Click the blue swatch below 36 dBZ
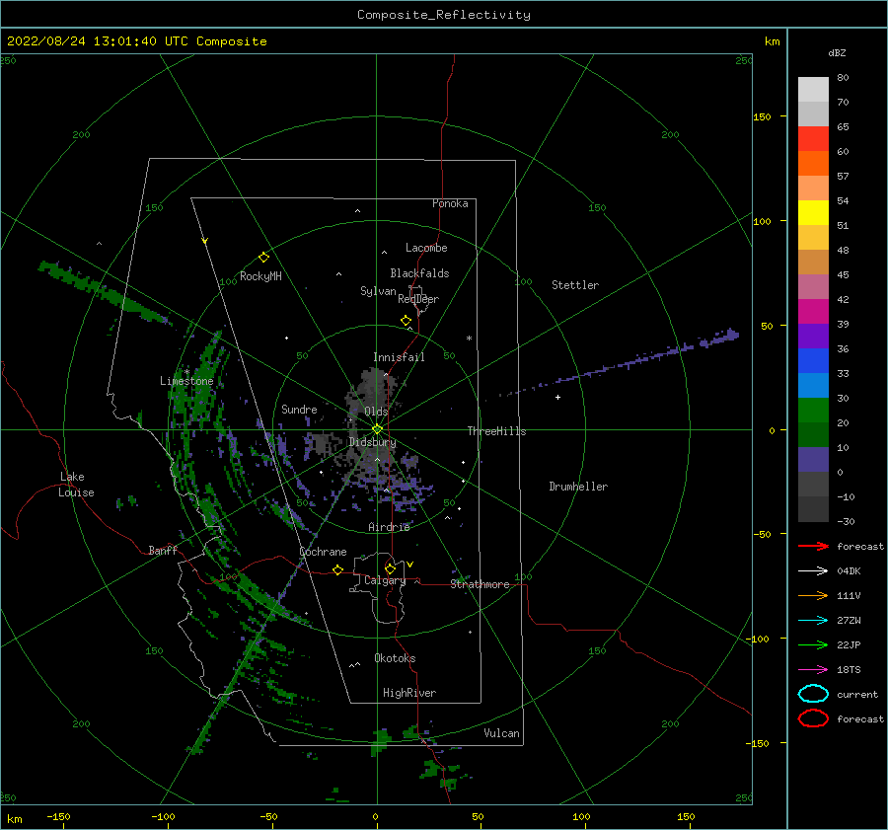 click(813, 360)
